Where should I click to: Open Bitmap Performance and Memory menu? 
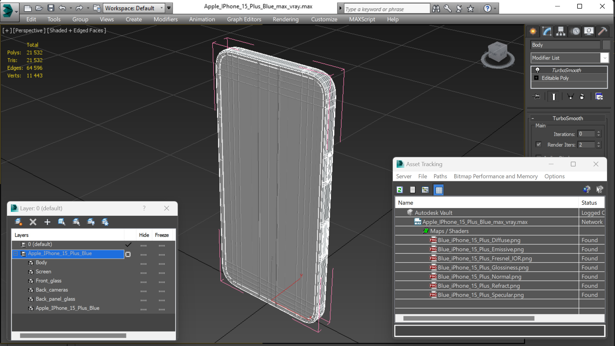pyautogui.click(x=496, y=176)
